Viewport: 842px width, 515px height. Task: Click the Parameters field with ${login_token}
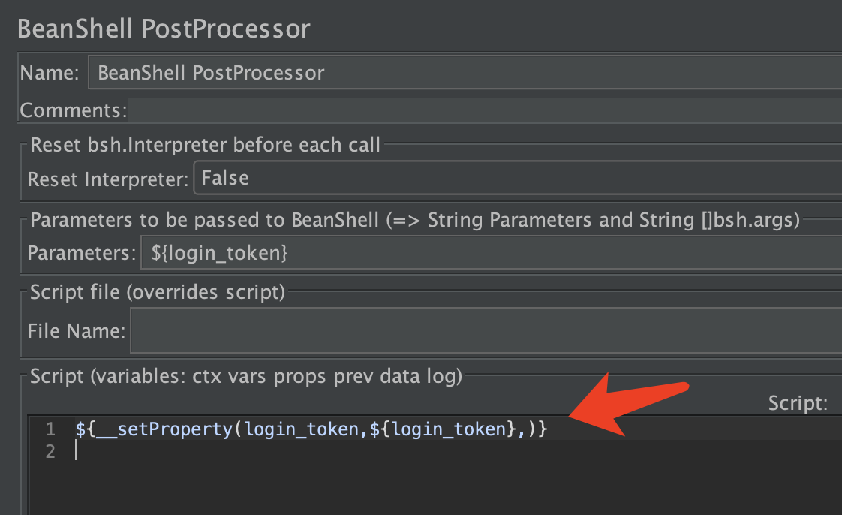pos(488,253)
